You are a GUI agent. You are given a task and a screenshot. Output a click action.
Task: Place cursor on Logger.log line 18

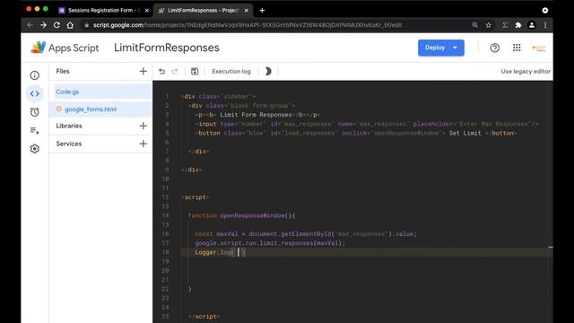[x=220, y=252]
